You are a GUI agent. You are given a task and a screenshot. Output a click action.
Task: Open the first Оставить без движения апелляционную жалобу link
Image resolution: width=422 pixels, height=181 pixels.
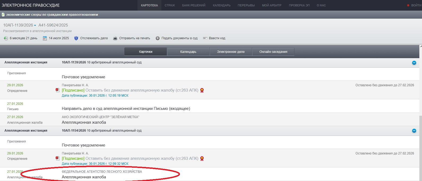[x=142, y=90]
